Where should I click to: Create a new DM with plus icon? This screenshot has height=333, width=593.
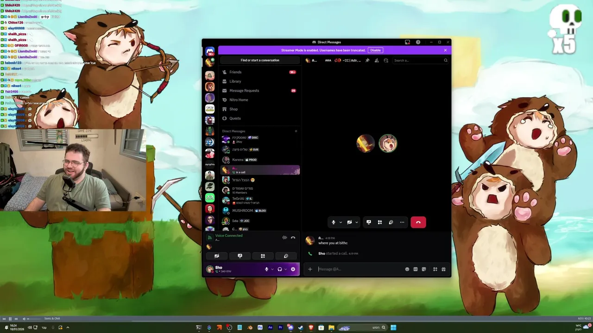[x=296, y=131]
